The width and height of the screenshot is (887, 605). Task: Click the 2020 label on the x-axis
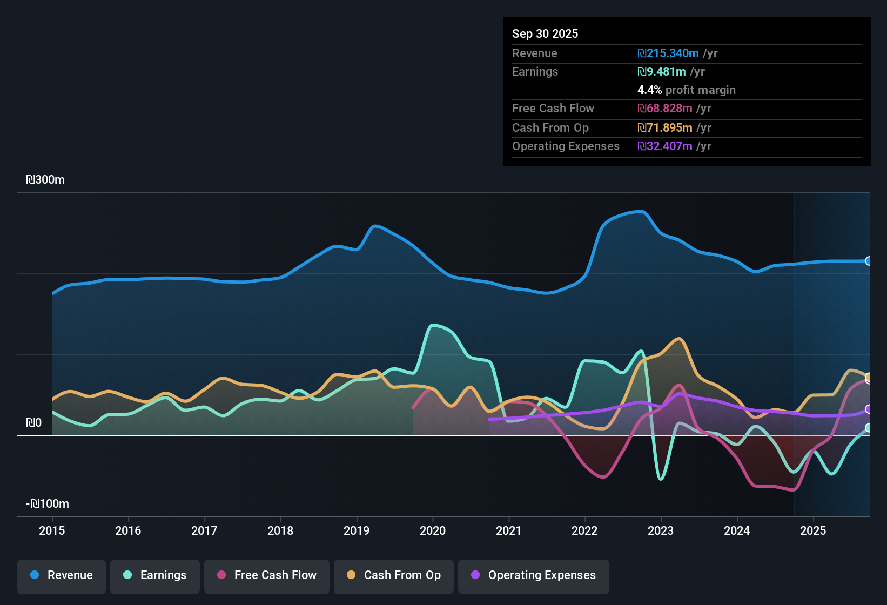click(433, 531)
